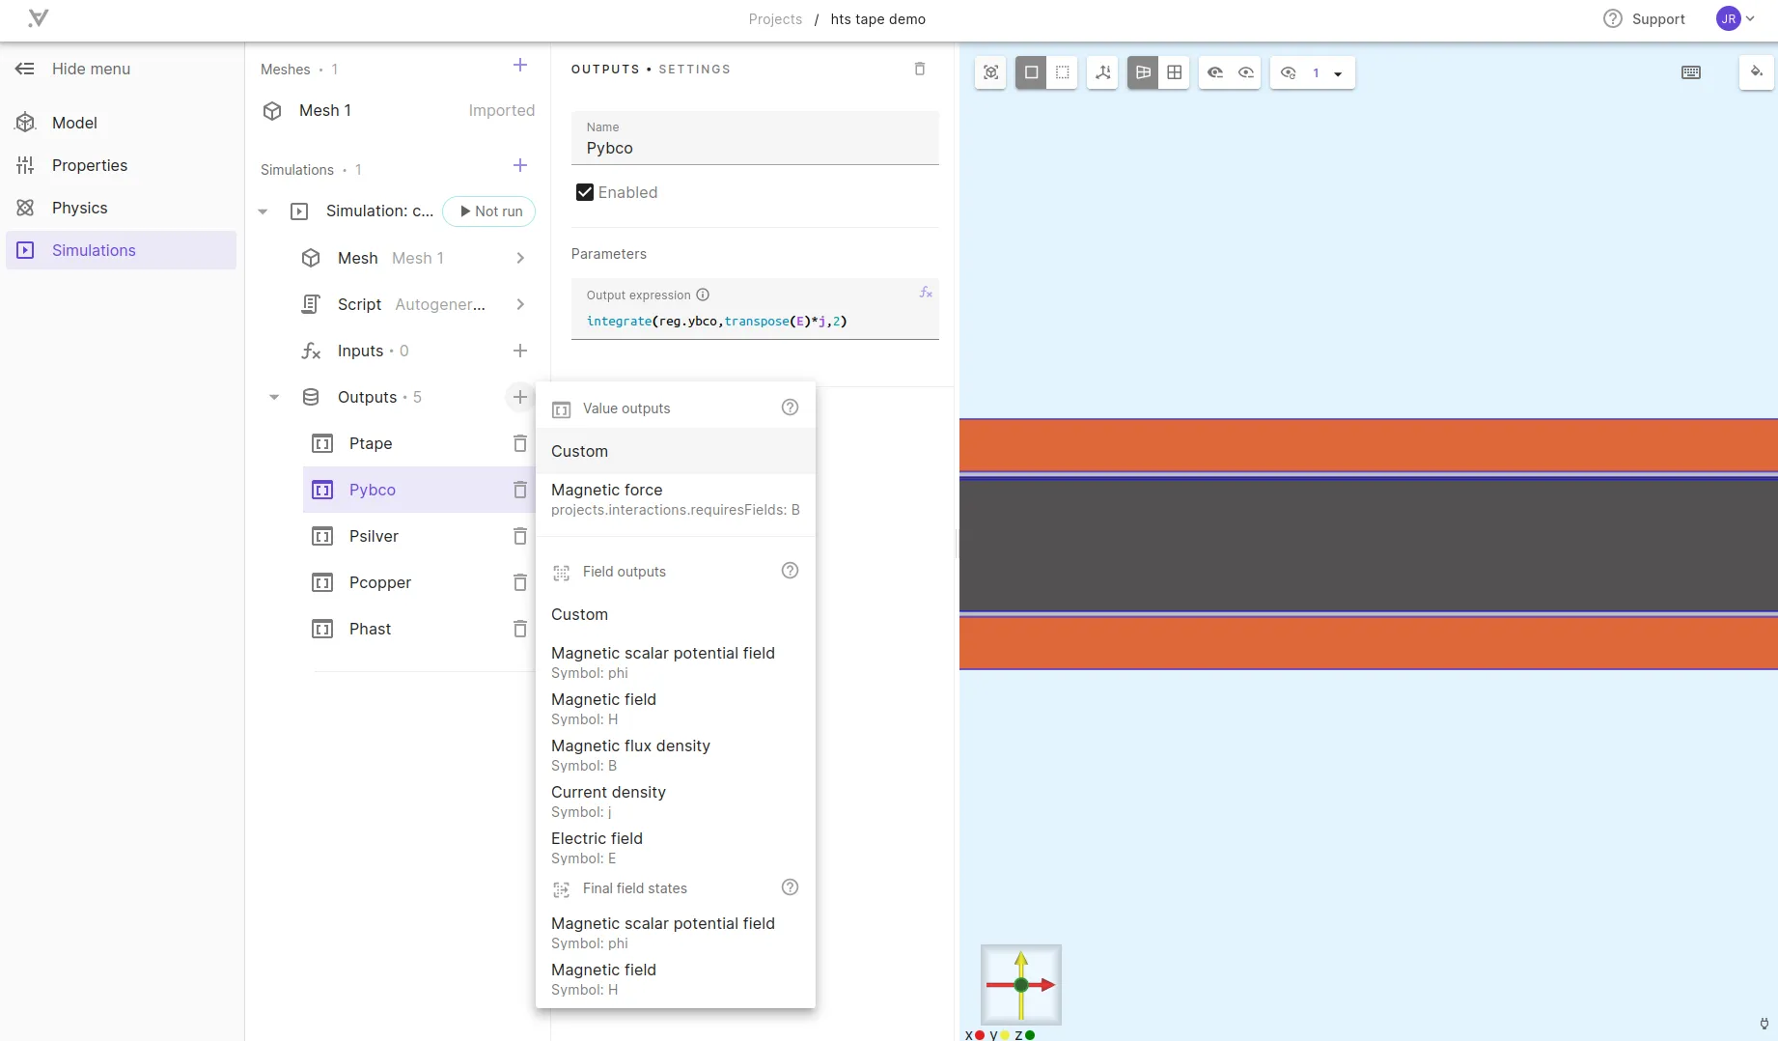Choose Magnetic flux density field output
The image size is (1778, 1041).
click(676, 754)
